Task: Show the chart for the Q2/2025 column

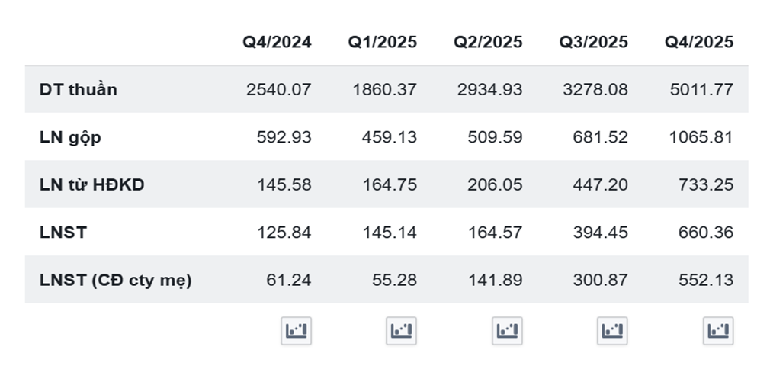Action: click(507, 331)
